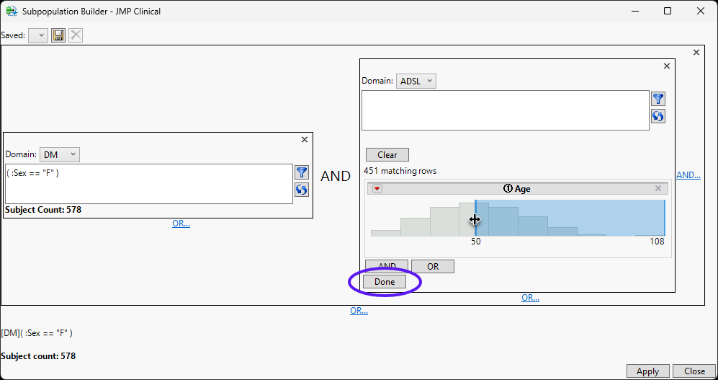
Task: Click the Age slider's upper handle at 108
Action: pos(665,218)
